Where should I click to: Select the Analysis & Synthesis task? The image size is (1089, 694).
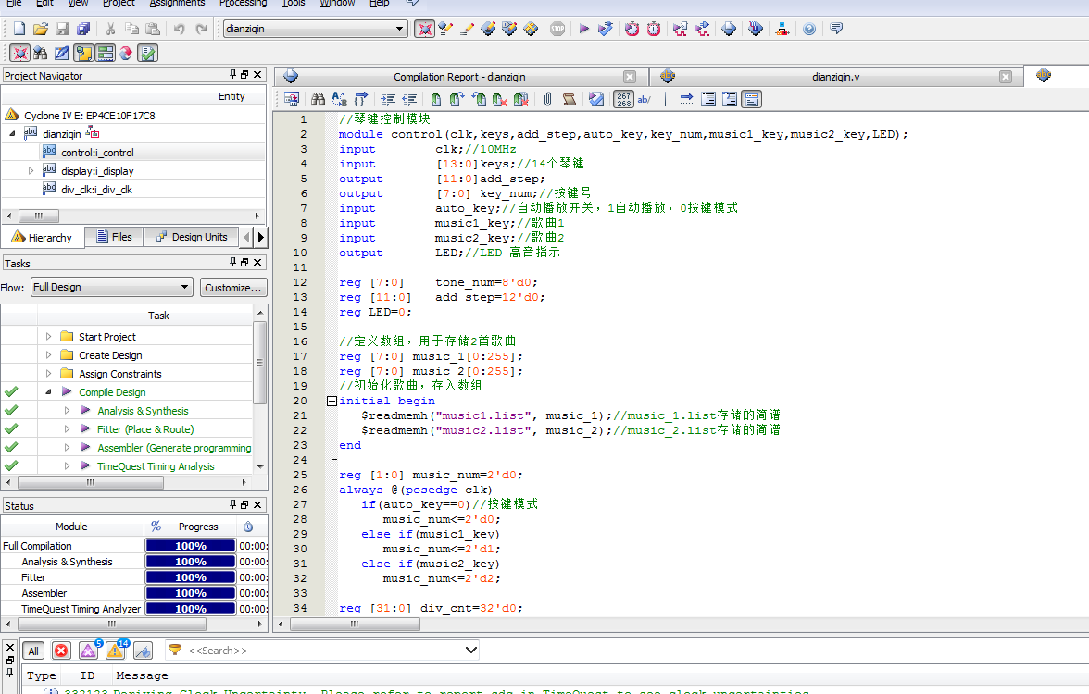[143, 411]
